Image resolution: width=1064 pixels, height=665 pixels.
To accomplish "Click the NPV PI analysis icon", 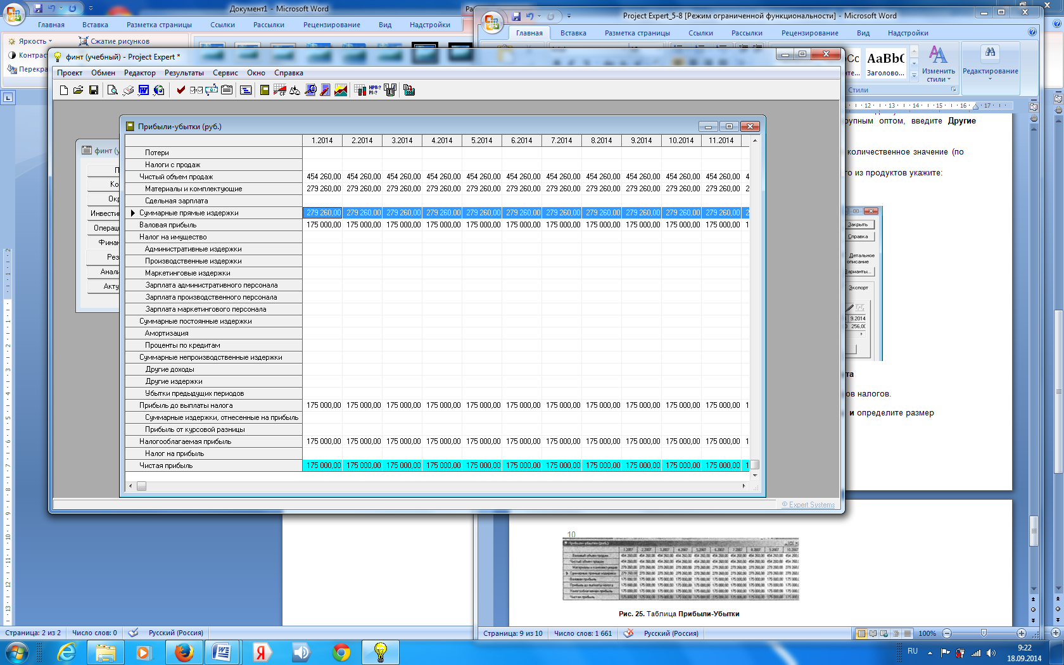I will pos(375,91).
